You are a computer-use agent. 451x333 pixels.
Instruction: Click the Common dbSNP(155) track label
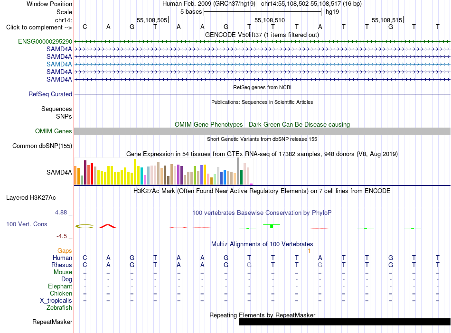point(42,146)
